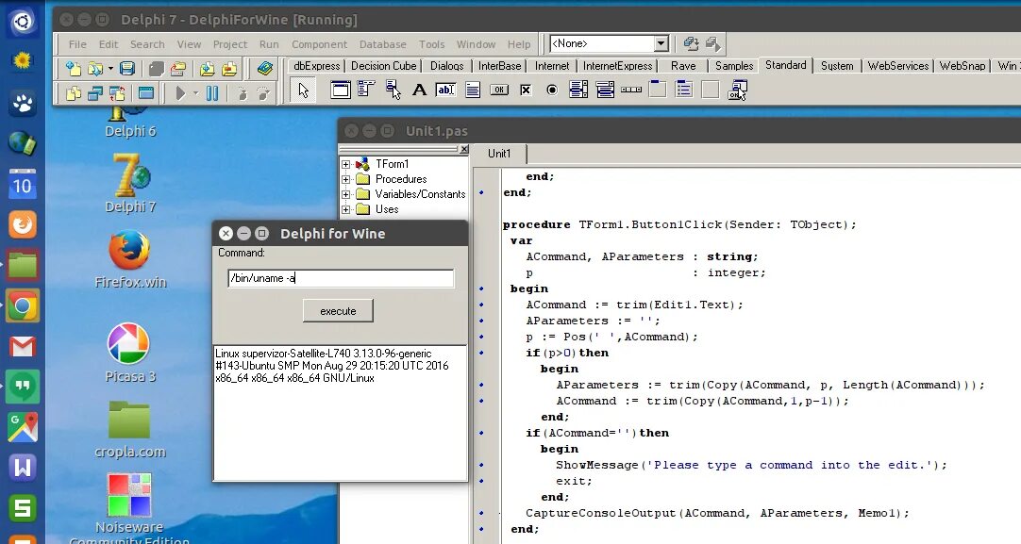The height and width of the screenshot is (544, 1021).
Task: Select the RadioGroup component icon
Action: tap(684, 90)
